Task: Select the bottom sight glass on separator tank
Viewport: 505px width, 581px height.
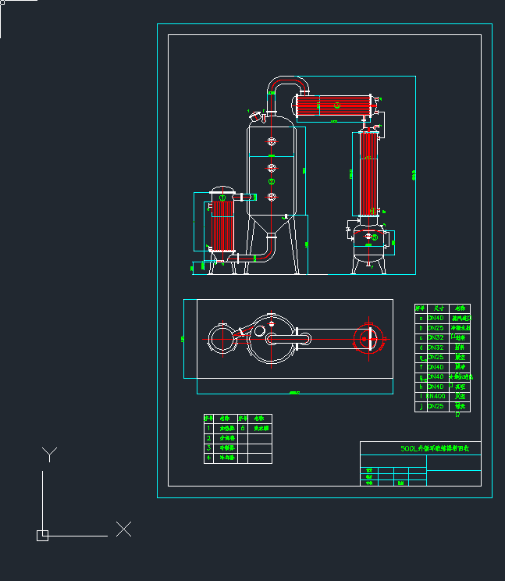Action: pyautogui.click(x=272, y=196)
